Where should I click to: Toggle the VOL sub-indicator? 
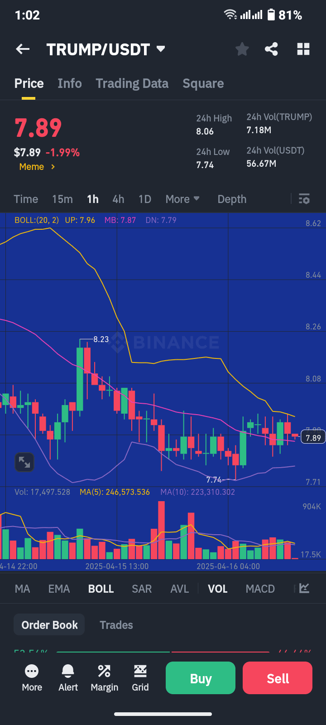click(x=218, y=589)
